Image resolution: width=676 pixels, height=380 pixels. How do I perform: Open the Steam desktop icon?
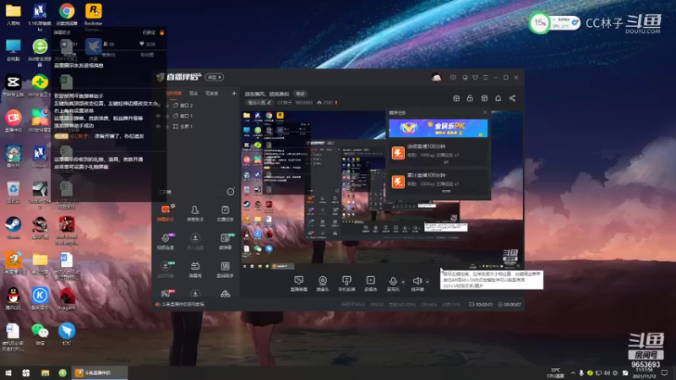14,227
